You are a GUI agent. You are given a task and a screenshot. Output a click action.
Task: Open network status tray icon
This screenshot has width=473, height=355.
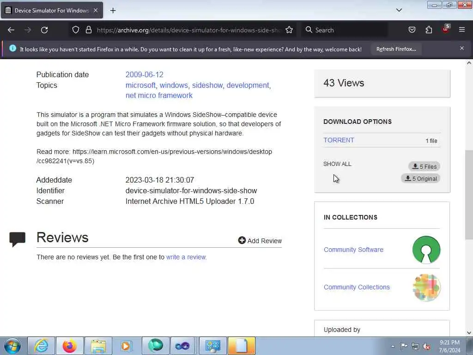[415, 346]
